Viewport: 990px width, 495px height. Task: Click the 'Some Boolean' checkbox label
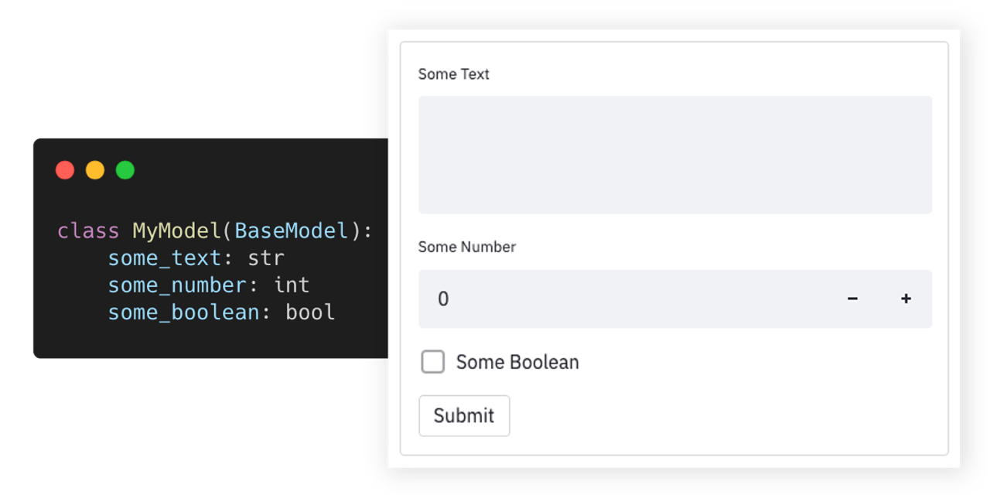[517, 362]
